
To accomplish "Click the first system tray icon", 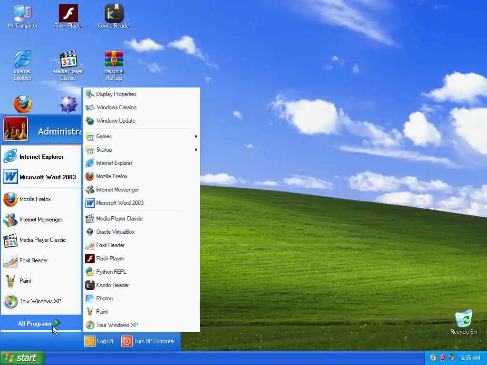I will (433, 358).
